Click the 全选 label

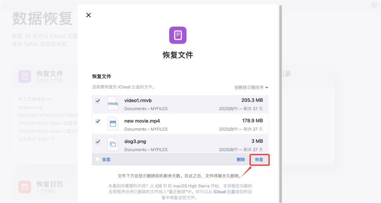pyautogui.click(x=106, y=159)
